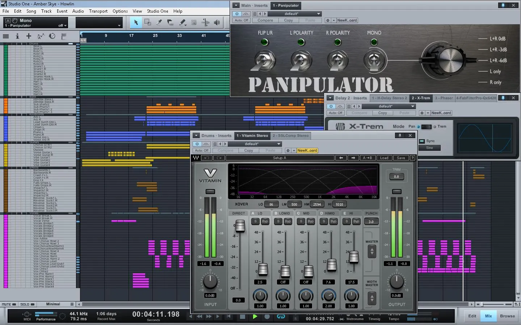Image resolution: width=521 pixels, height=325 pixels.
Task: Select the Bend tool in the toolbar
Action: (205, 22)
